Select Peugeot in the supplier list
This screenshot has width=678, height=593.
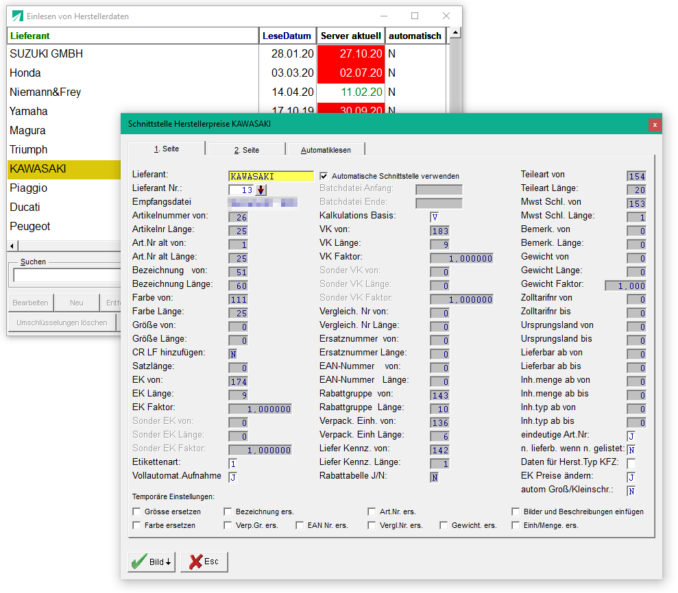[x=64, y=227]
